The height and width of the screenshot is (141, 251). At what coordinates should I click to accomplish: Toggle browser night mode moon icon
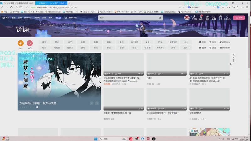[238, 7]
